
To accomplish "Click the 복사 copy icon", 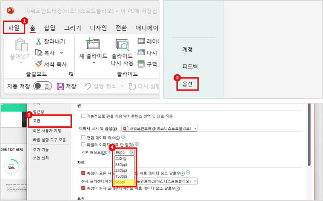I will pyautogui.click(x=38, y=53).
